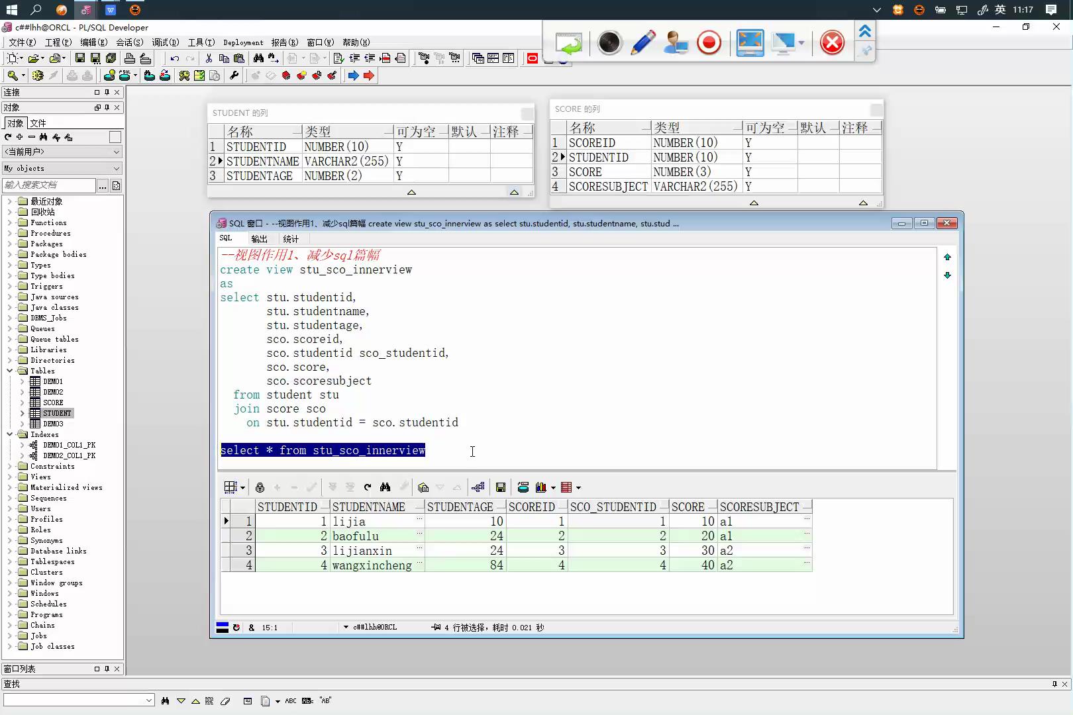Click the Print icon in main toolbar
Image resolution: width=1073 pixels, height=715 pixels.
point(130,58)
